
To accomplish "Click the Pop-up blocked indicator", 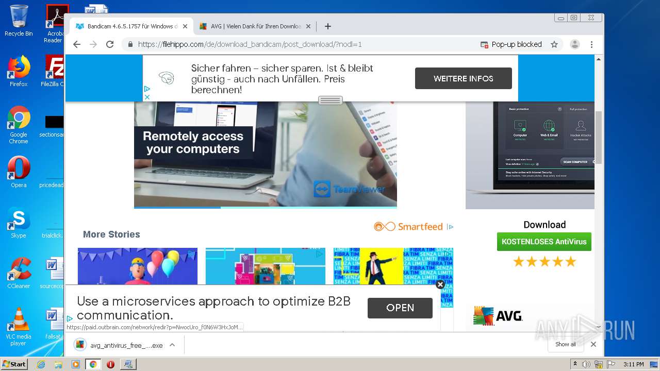I will coord(511,44).
